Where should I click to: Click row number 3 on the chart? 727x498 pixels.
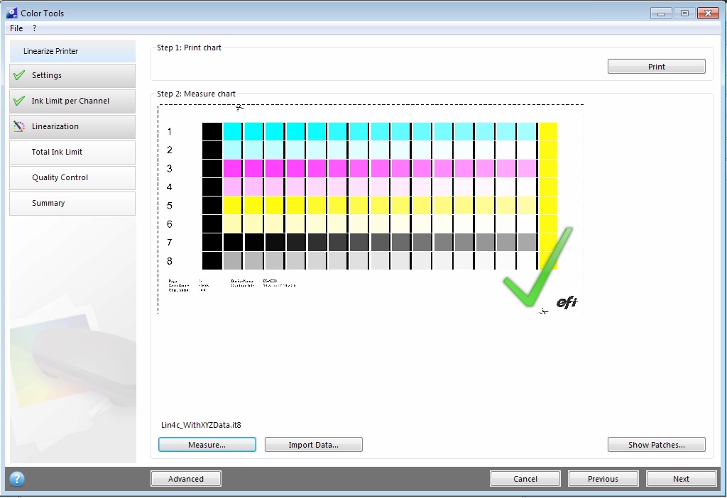coord(170,169)
